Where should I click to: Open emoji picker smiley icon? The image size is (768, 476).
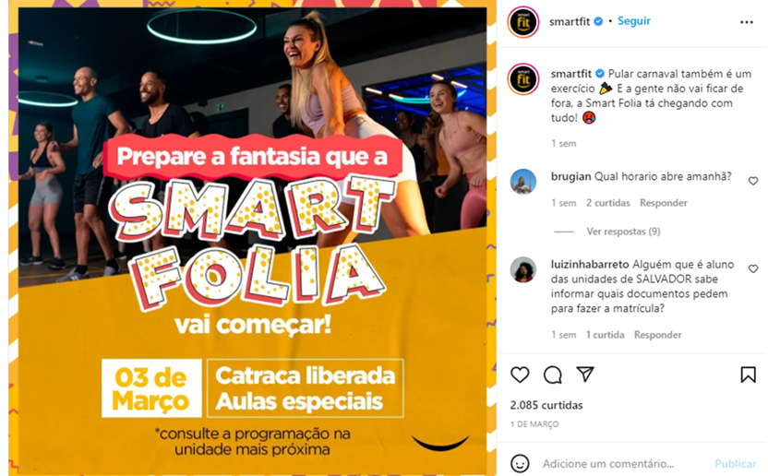pyautogui.click(x=520, y=463)
